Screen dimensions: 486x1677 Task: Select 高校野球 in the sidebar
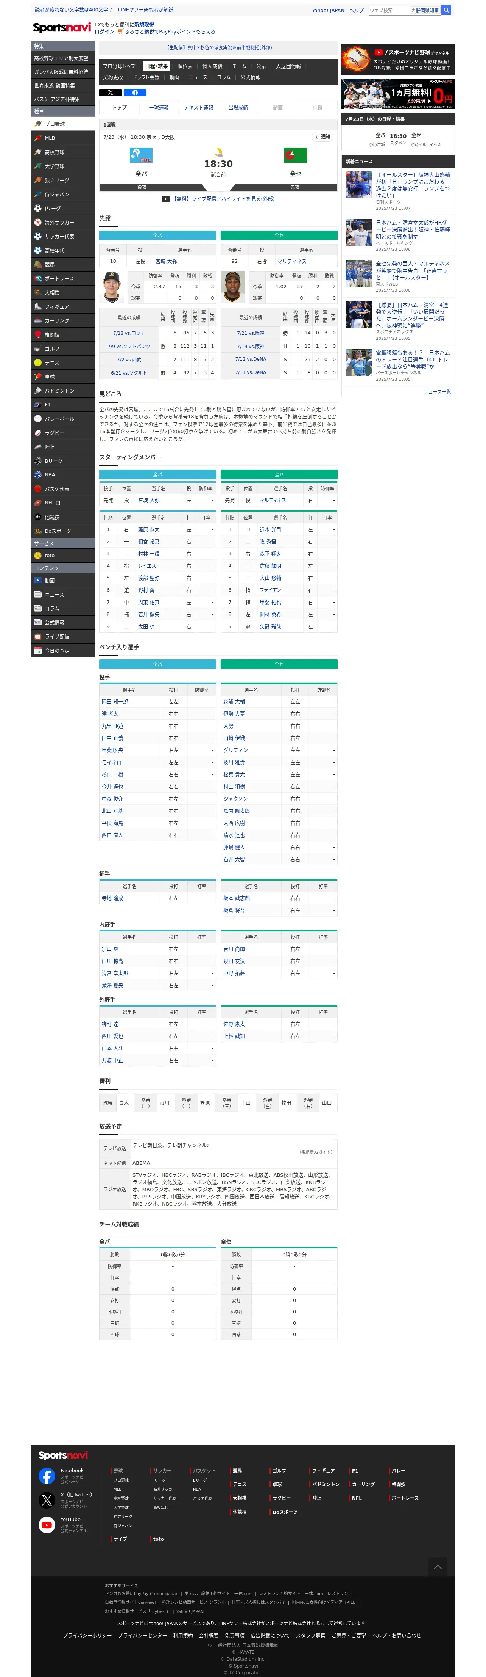pos(63,152)
